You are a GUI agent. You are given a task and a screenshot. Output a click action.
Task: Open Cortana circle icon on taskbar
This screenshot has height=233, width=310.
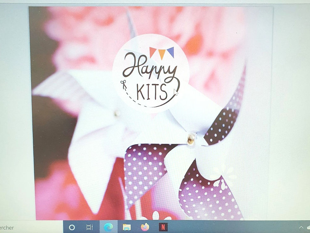click(72, 227)
